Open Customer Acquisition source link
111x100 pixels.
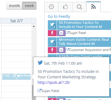coord(88,50)
